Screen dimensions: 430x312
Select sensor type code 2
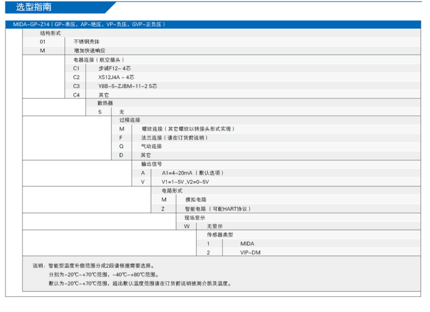pos(208,253)
